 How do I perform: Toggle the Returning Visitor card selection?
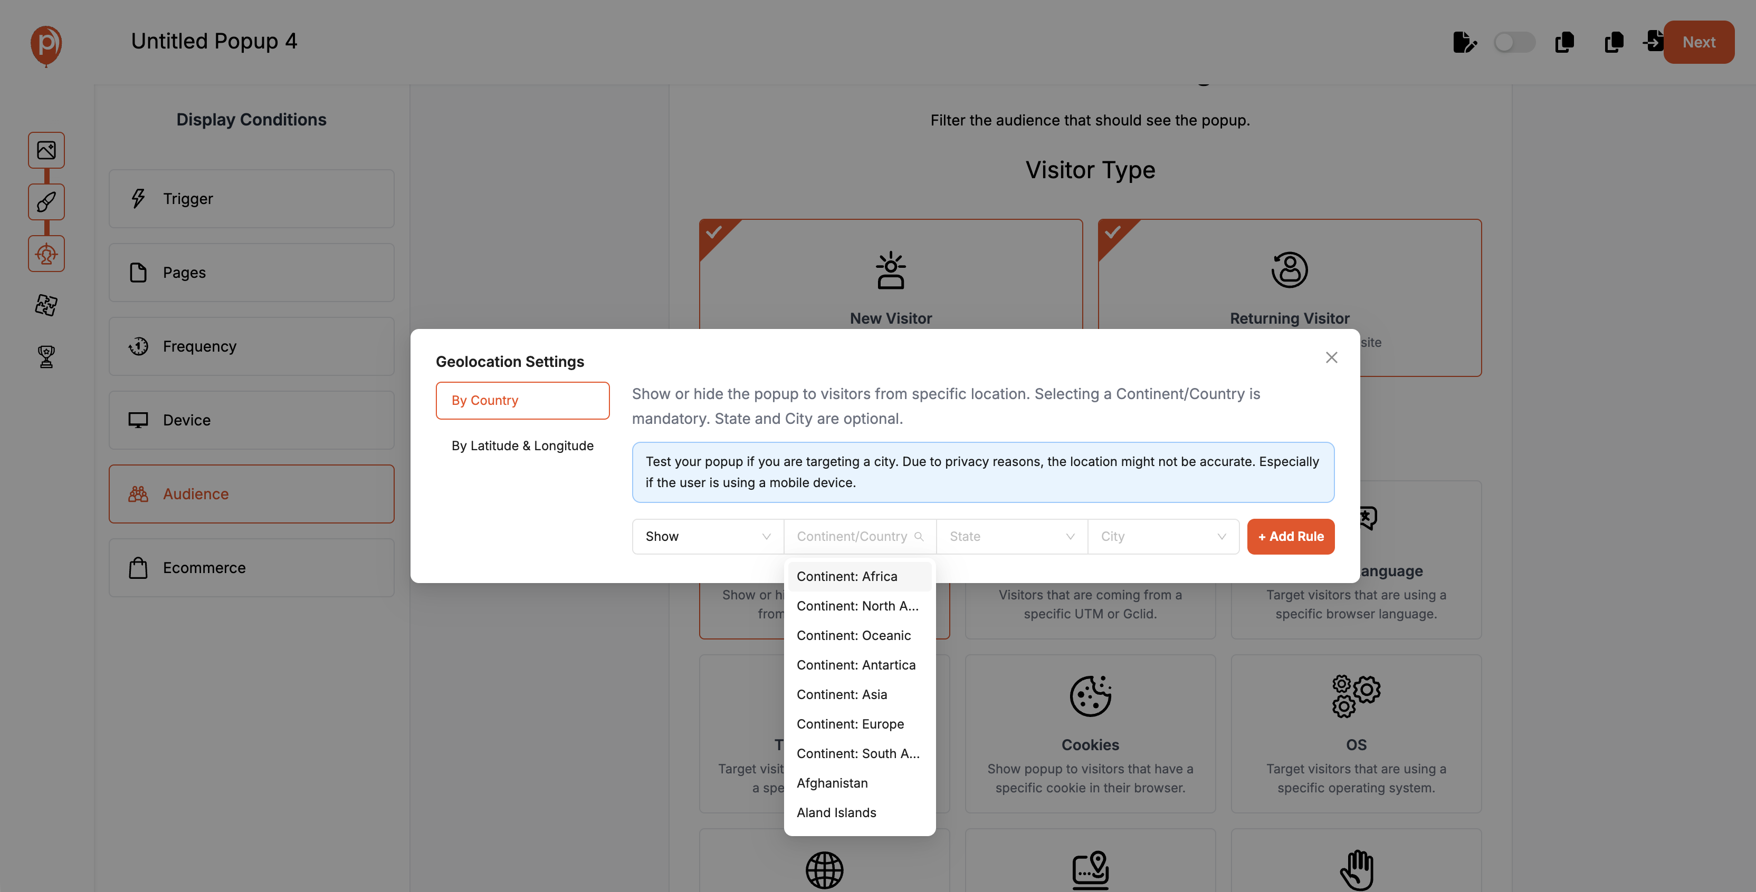(1289, 286)
